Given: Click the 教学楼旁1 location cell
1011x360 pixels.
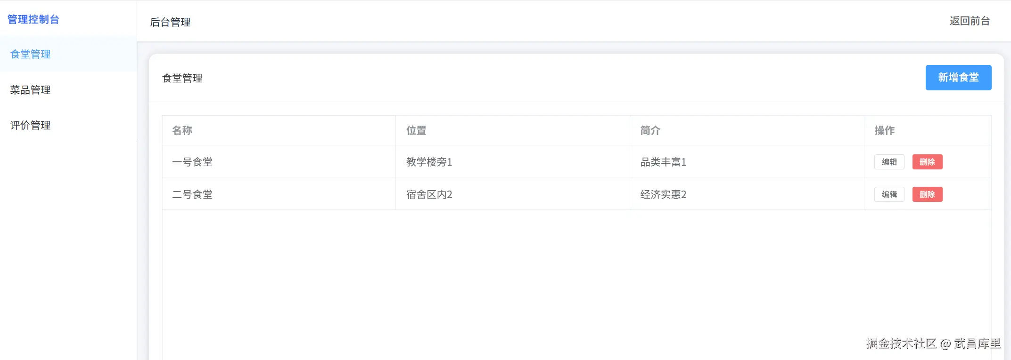Looking at the screenshot, I should (513, 162).
